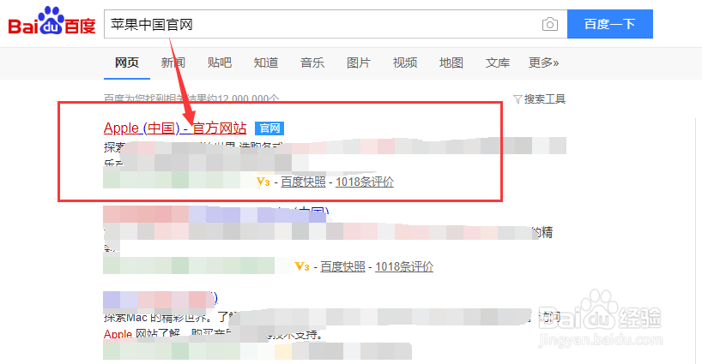The image size is (702, 364).
Task: Click the 百度一下 search button
Action: [610, 24]
